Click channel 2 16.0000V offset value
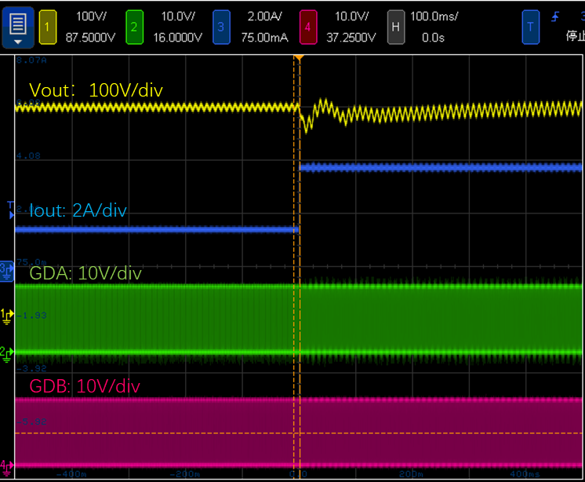This screenshot has height=482, width=585. 176,35
